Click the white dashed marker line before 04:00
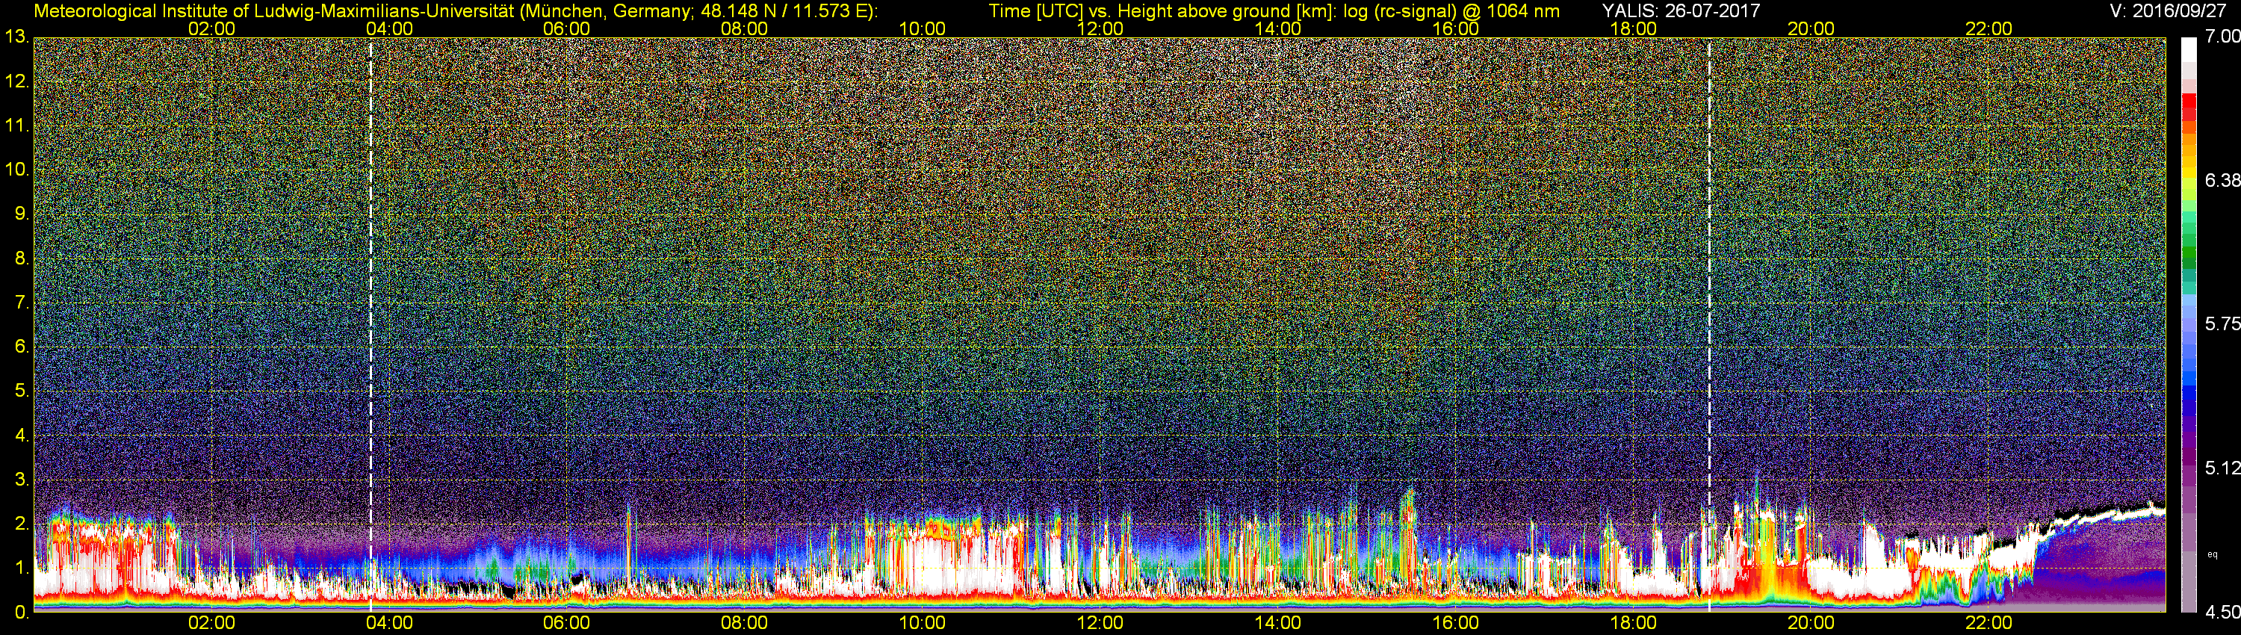This screenshot has width=2241, height=635. point(371,324)
